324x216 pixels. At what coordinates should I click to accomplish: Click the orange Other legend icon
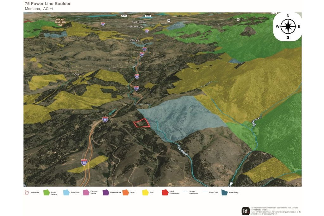point(126,193)
